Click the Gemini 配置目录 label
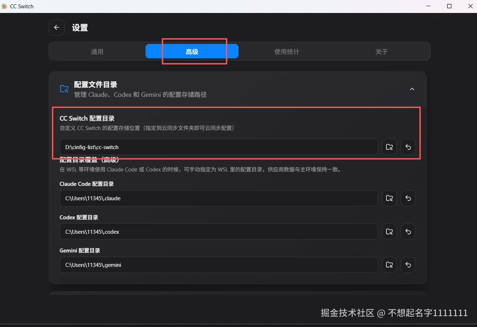 pos(80,251)
